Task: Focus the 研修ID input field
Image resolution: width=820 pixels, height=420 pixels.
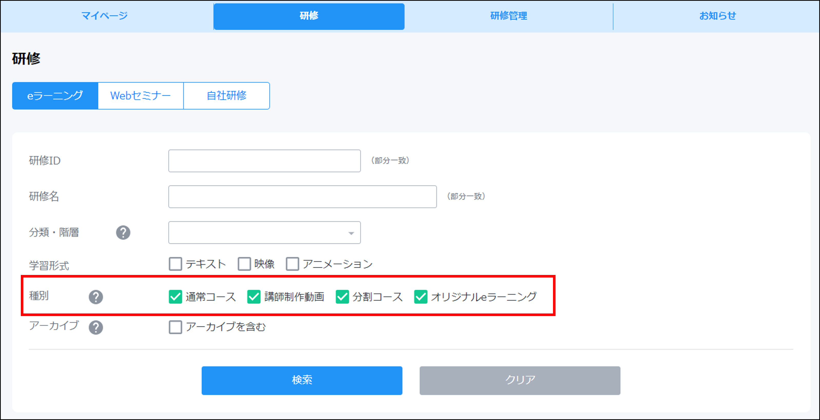Action: coord(264,161)
